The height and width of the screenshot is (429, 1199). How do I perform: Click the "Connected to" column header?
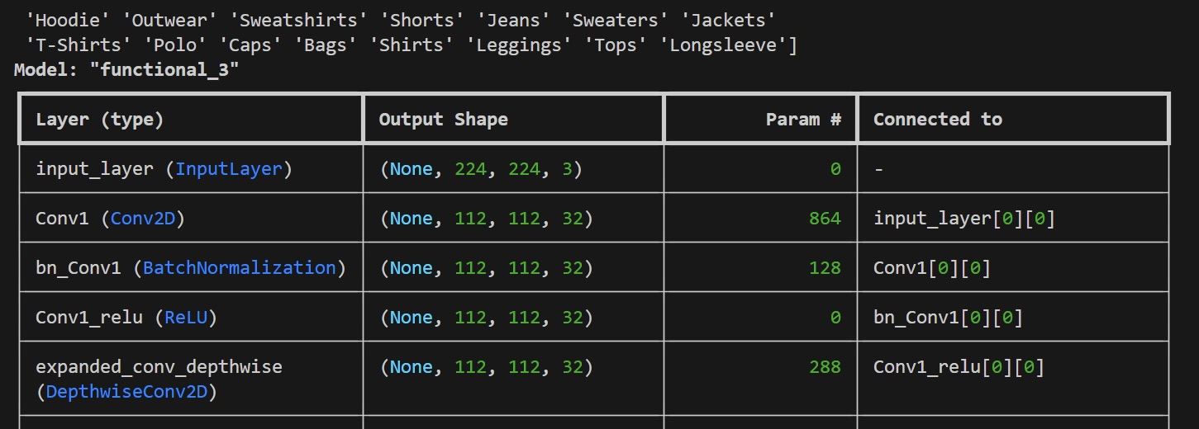938,120
